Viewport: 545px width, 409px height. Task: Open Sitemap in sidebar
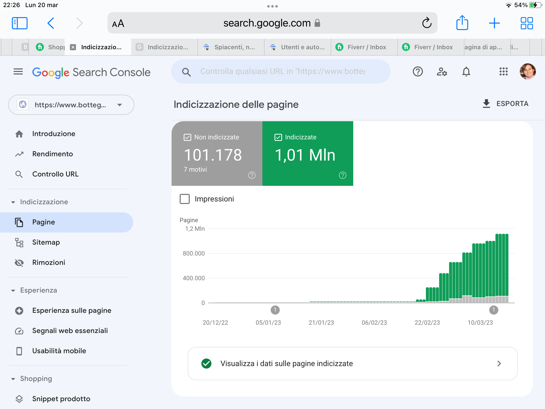[46, 242]
